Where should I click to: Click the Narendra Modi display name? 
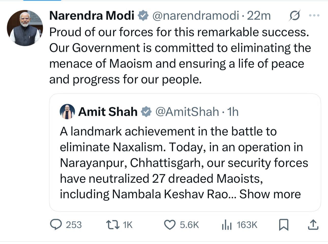point(92,16)
